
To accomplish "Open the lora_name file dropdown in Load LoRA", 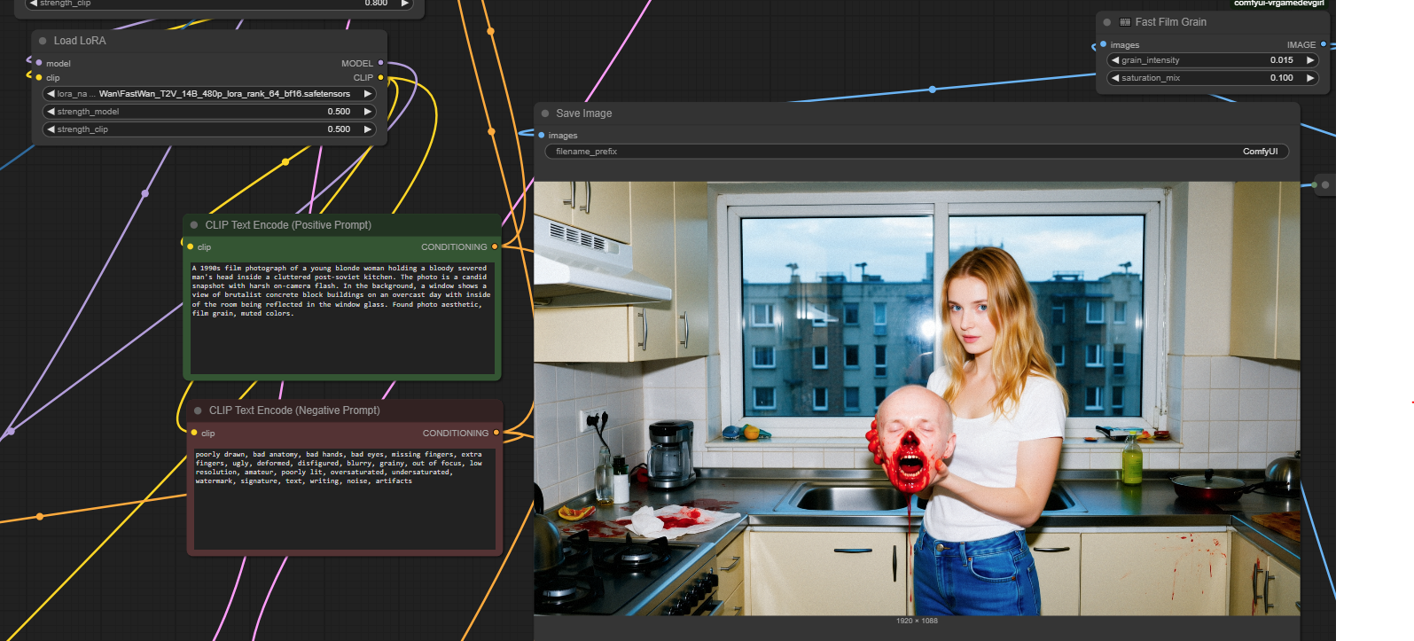I will (x=209, y=93).
